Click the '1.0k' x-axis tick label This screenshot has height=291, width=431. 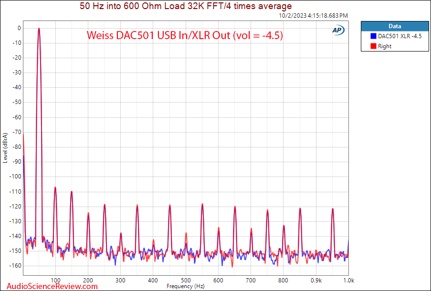(348, 281)
